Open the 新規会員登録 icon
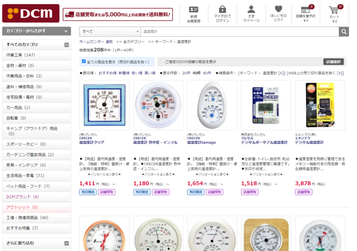This screenshot has width=357, height=251. pyautogui.click(x=193, y=9)
